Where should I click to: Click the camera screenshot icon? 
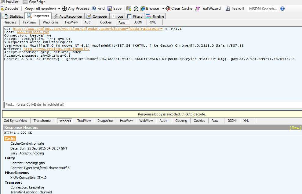point(129,9)
